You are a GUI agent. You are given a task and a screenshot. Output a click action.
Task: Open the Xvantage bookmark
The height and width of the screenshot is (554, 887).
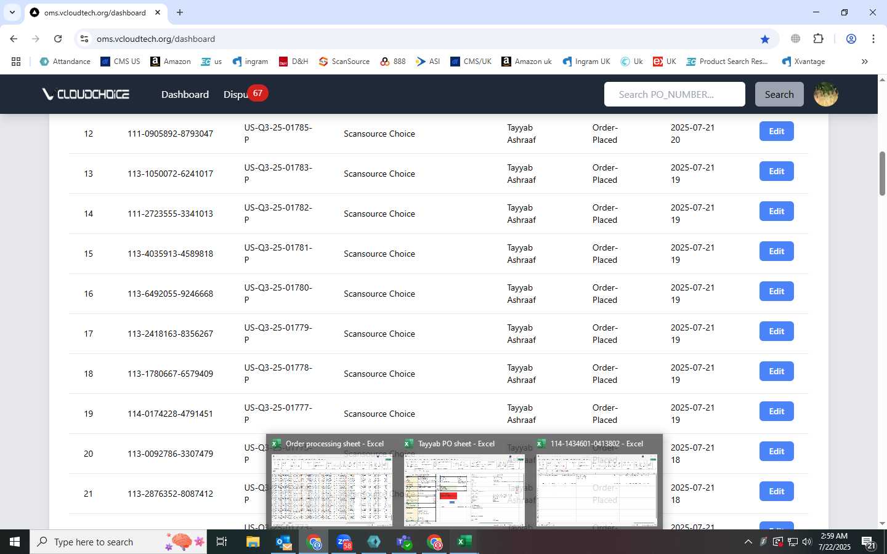(x=803, y=62)
